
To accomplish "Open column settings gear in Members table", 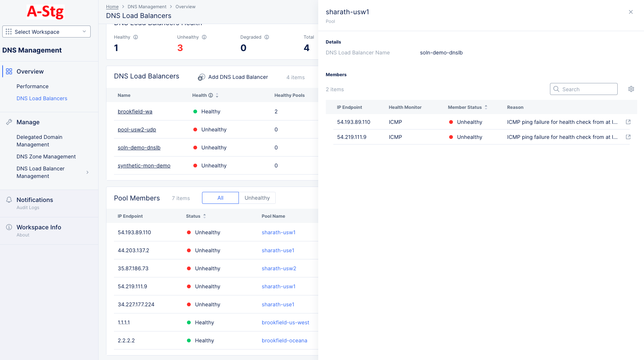I will point(631,89).
